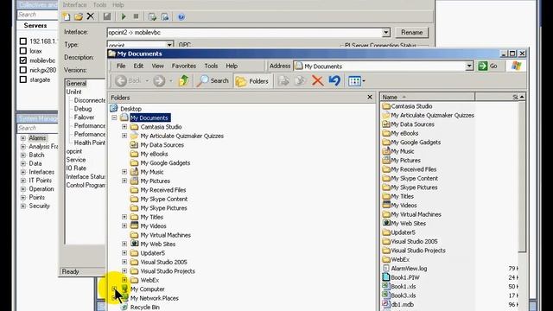553x311 pixels.
Task: Open the Type combo box dropdown
Action: (169, 45)
